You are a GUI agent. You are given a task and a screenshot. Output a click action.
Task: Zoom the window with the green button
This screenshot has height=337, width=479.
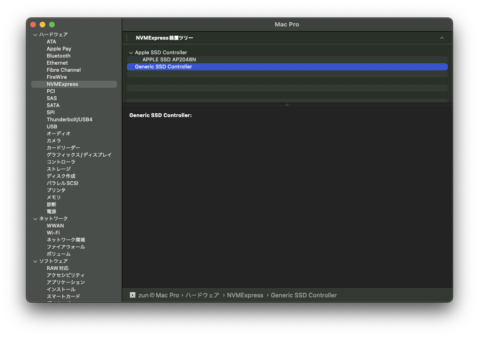pyautogui.click(x=52, y=25)
